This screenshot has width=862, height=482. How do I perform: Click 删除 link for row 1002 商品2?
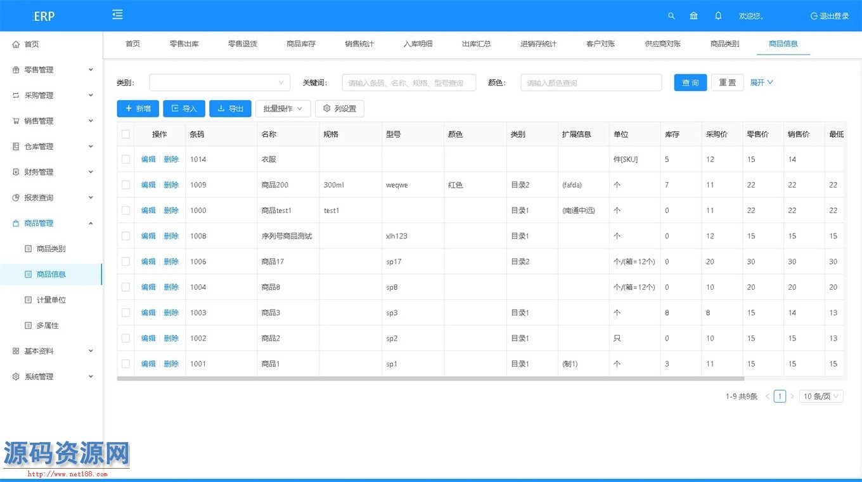pos(171,338)
